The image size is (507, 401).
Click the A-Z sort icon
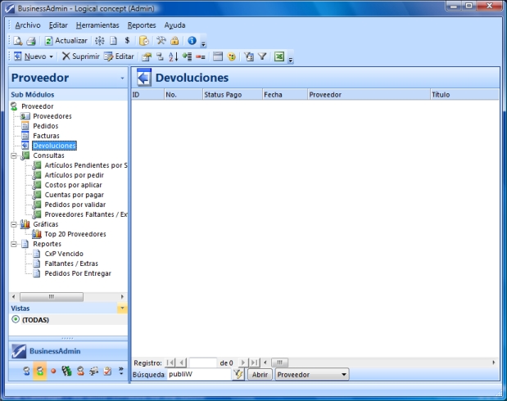click(x=173, y=56)
